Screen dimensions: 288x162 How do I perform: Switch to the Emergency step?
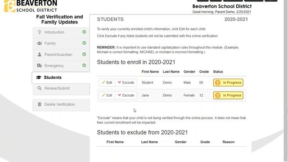[x=61, y=66]
